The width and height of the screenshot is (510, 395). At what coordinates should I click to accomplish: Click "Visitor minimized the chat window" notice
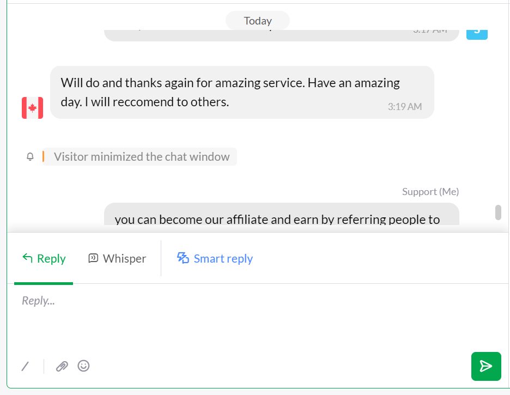tap(142, 157)
